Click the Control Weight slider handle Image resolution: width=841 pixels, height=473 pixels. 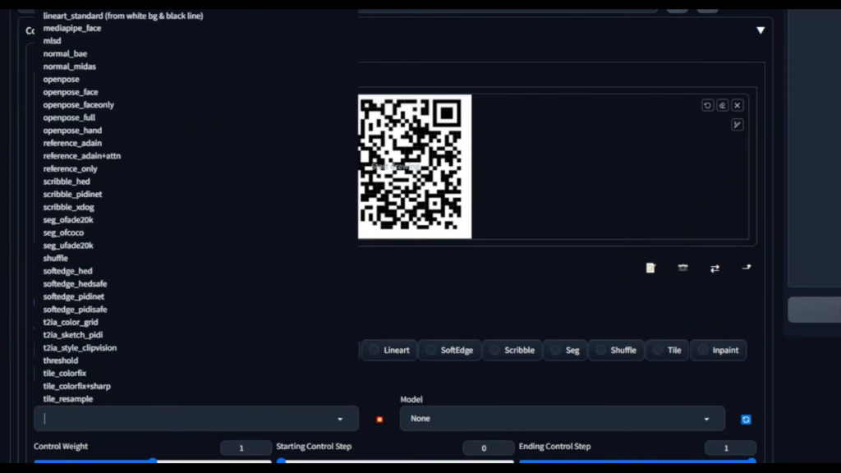[153, 461]
